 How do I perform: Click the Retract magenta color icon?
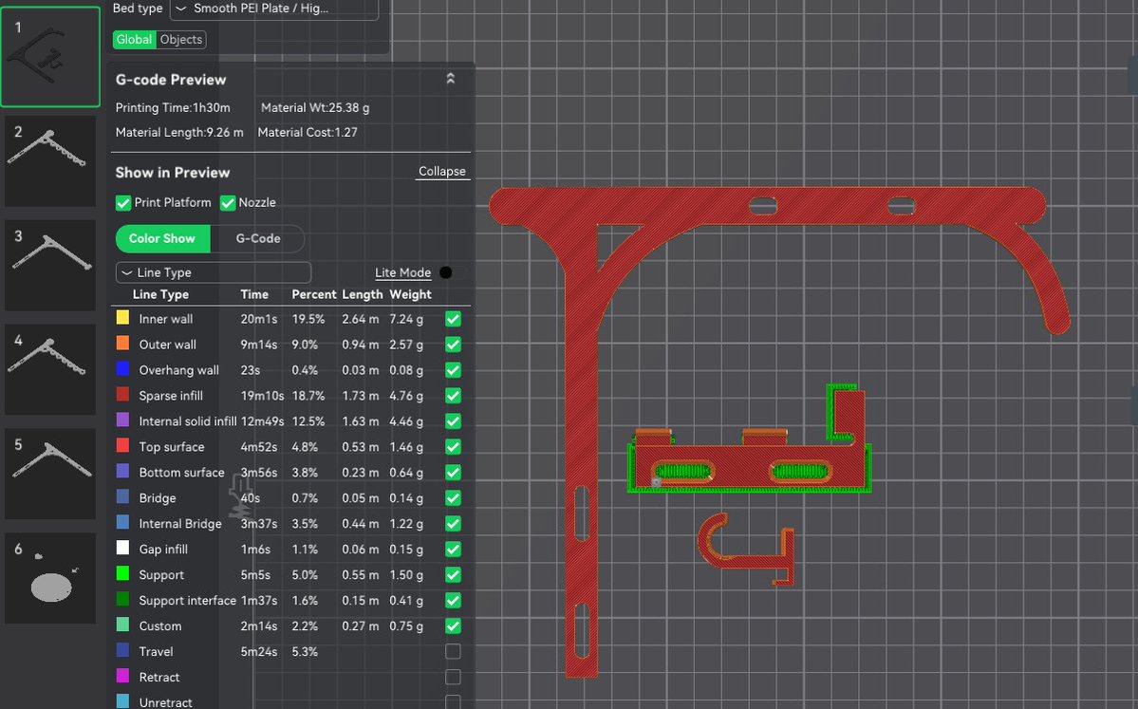click(x=122, y=677)
